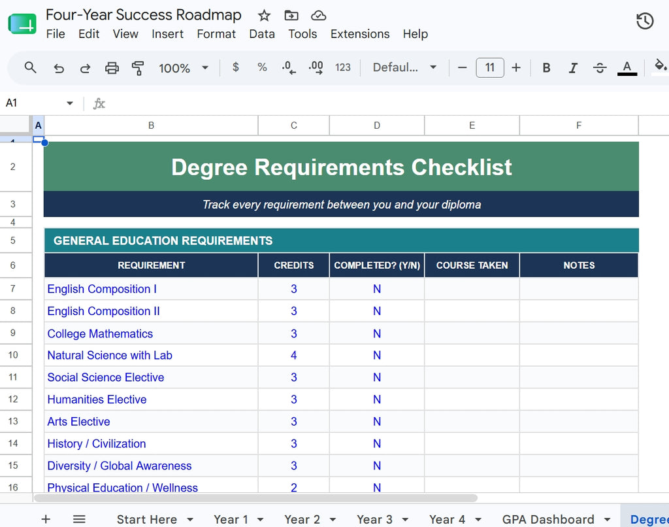Image resolution: width=669 pixels, height=527 pixels.
Task: Open the text color picker
Action: [627, 68]
